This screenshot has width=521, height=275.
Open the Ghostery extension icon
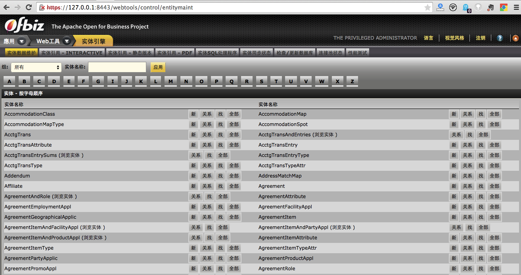click(x=466, y=8)
